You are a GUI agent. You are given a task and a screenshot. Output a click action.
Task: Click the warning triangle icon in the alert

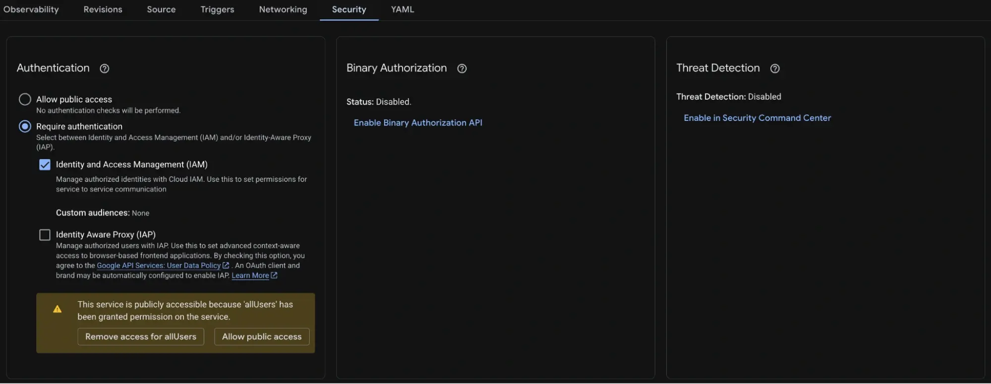[58, 309]
